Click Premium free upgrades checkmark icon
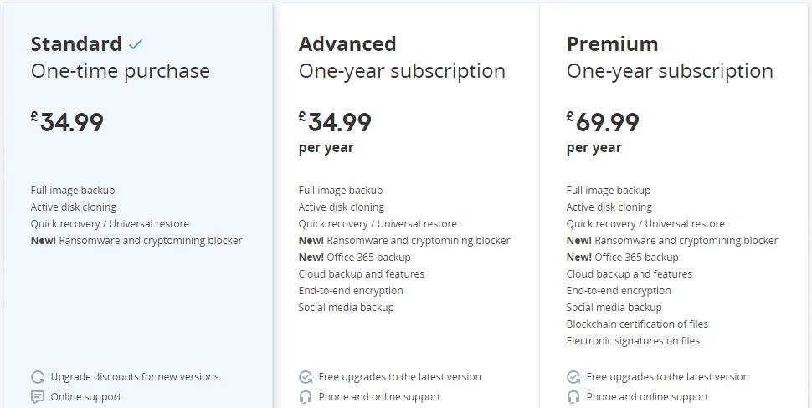The height and width of the screenshot is (408, 812). tap(573, 377)
